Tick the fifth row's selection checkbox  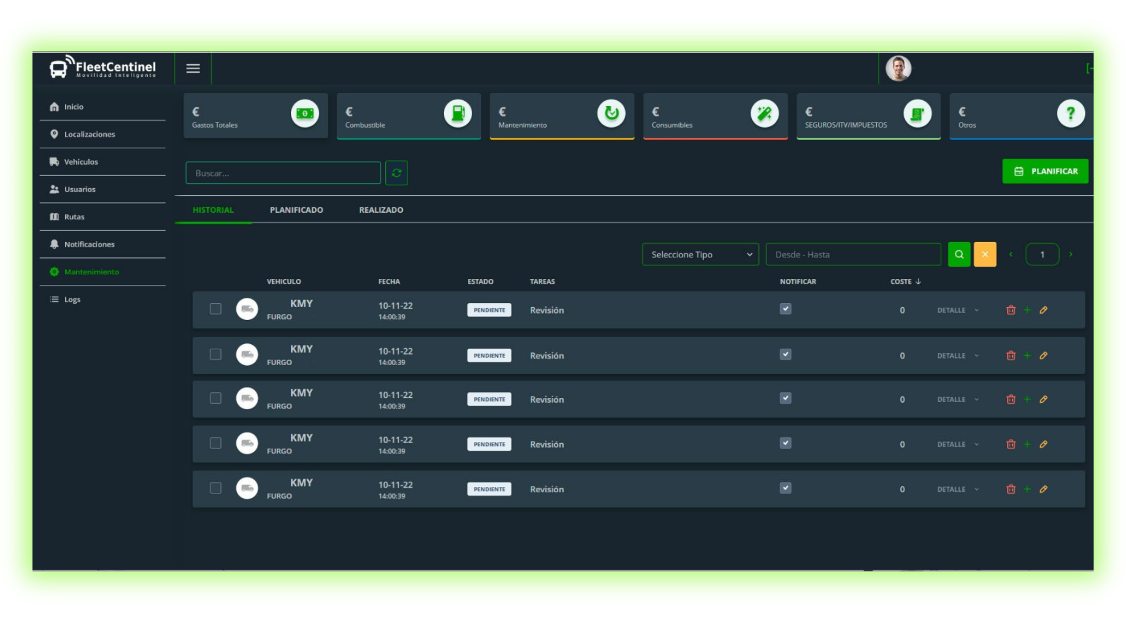click(x=216, y=488)
